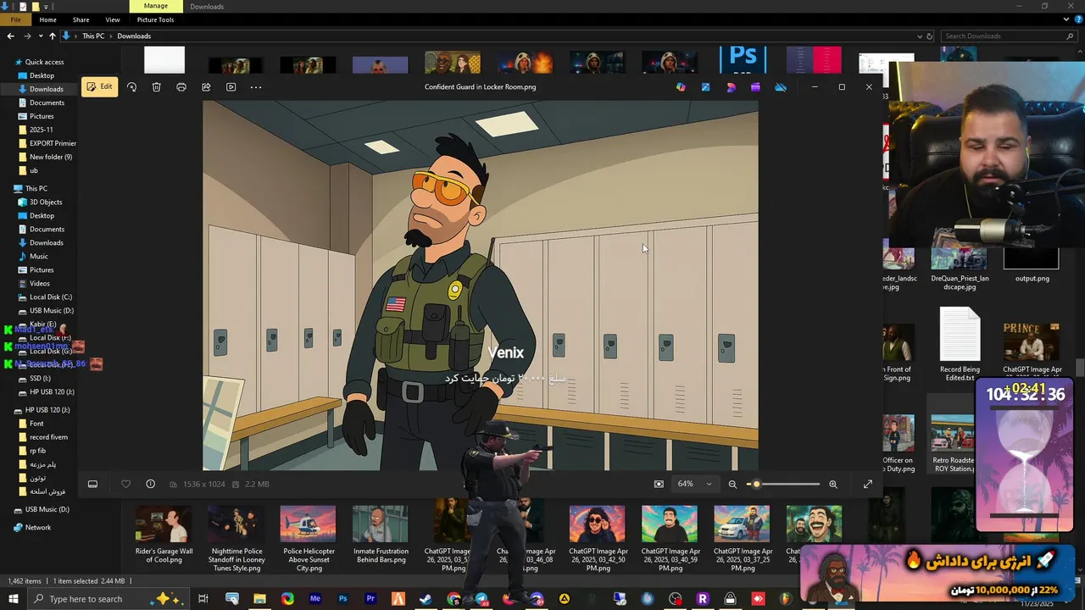1085x610 pixels.
Task: Mark image as favorite with heart icon
Action: coord(125,484)
